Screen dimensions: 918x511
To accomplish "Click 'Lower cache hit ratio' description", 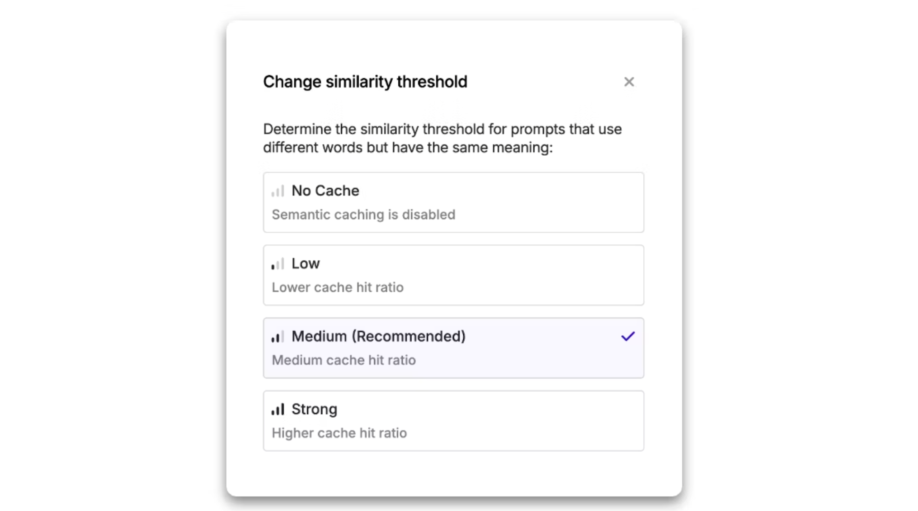I will coord(337,287).
